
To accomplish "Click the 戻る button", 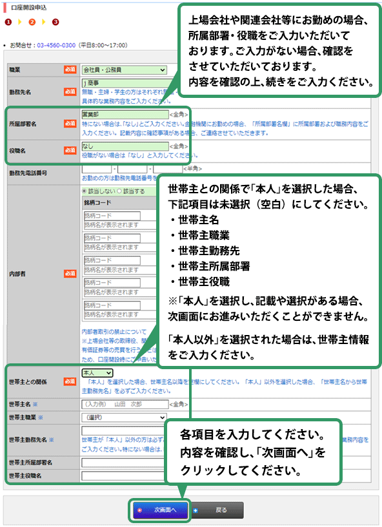I will point(217,510).
